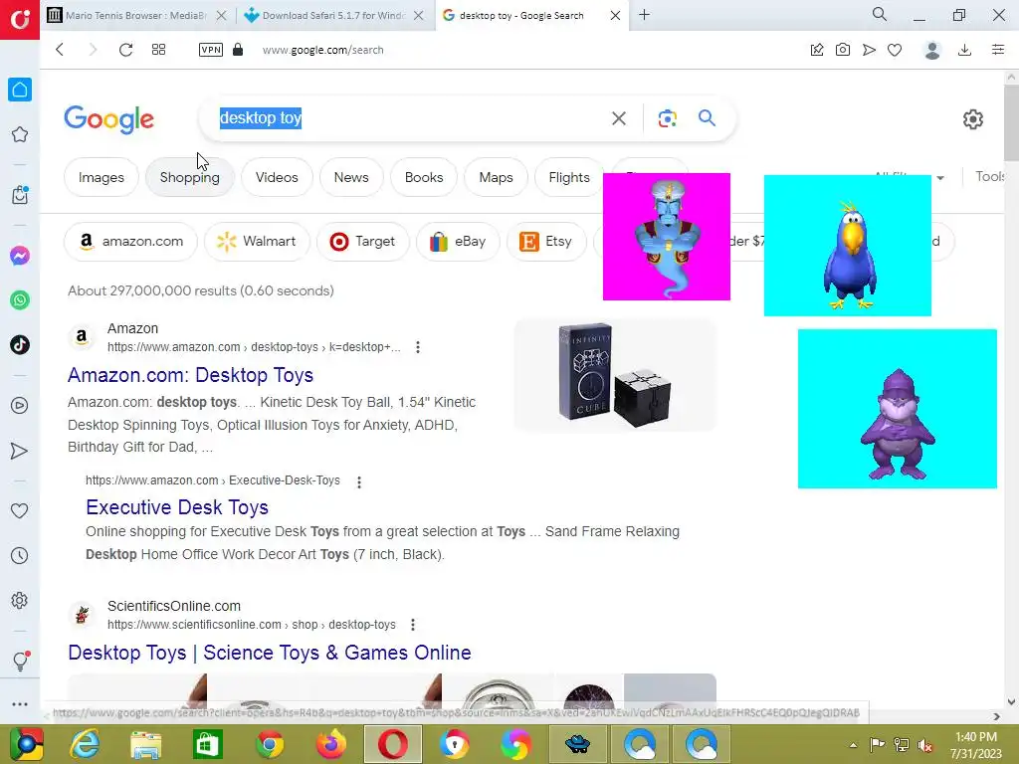
Task: Open Messenger in sidebar
Action: click(20, 256)
